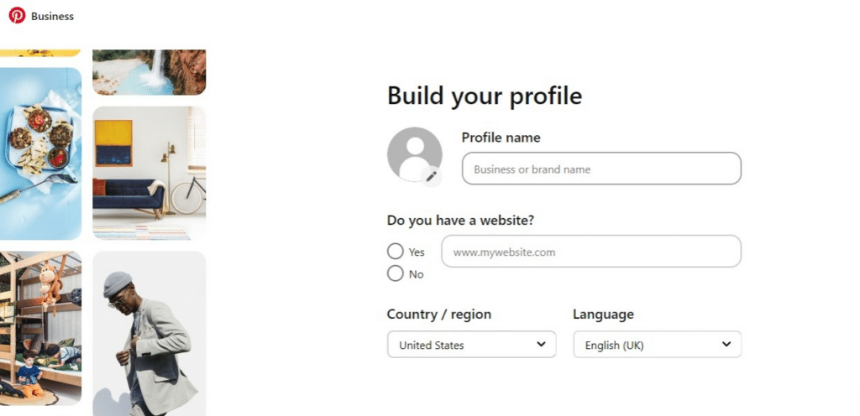Screen dimensions: 860x416
Task: Click the yellow image tile strip
Action: click(x=40, y=53)
